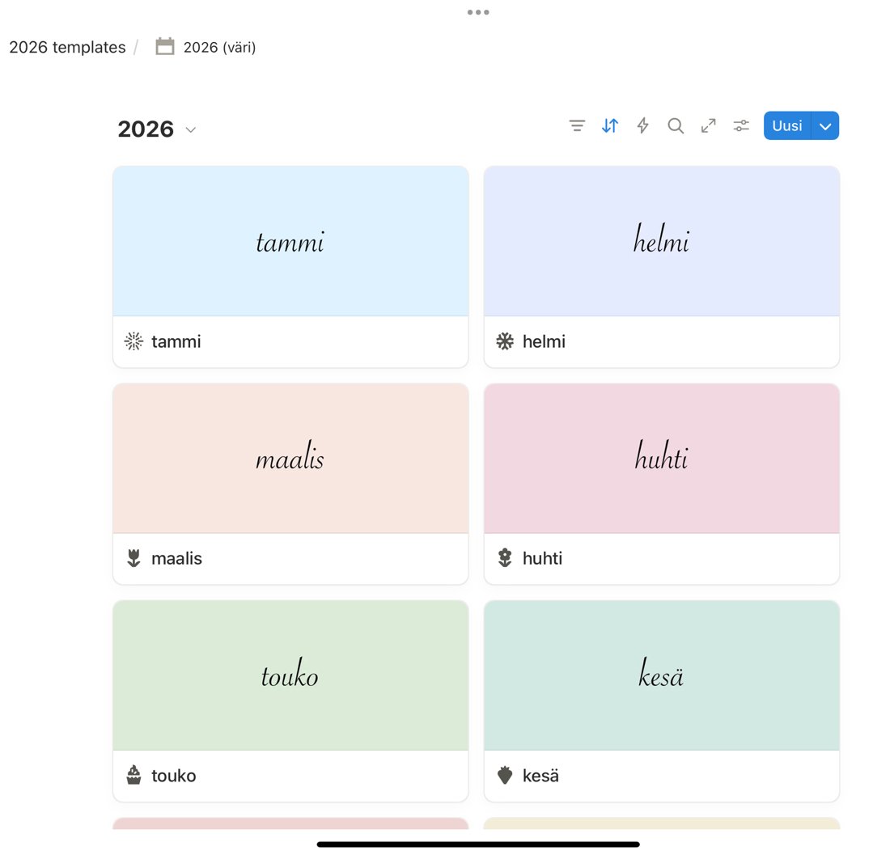Screen dimensions: 890x855
Task: Click helmi's snowflake page icon
Action: 505,341
